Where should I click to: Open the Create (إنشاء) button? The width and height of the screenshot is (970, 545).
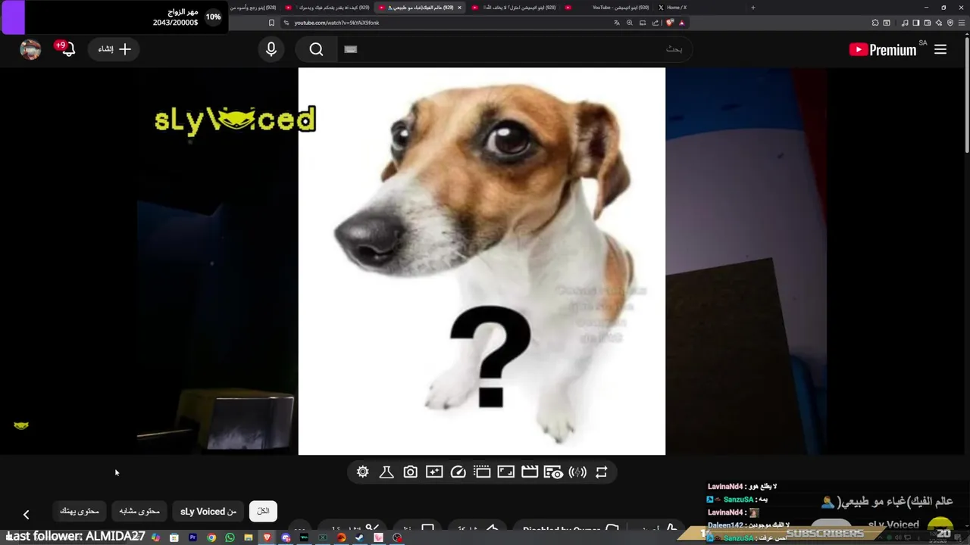(x=114, y=49)
